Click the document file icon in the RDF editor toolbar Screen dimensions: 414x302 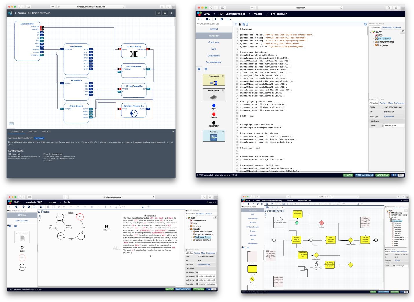240,24
